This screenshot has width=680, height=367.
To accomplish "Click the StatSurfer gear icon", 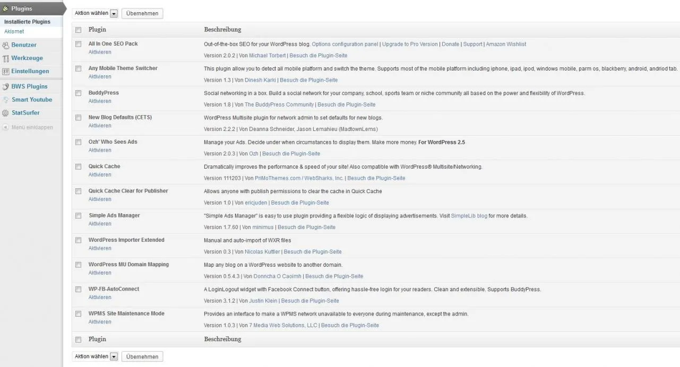I will click(x=6, y=113).
